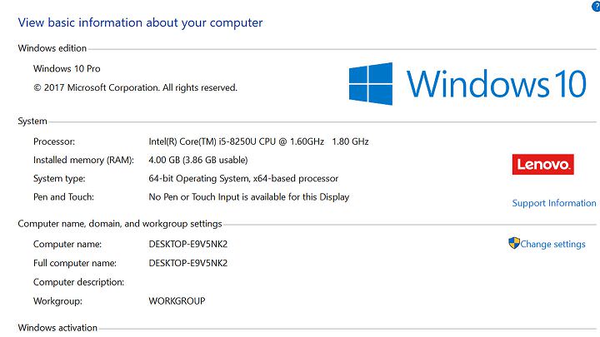
Task: Click the large Windows 10 wordmark
Action: (x=497, y=84)
